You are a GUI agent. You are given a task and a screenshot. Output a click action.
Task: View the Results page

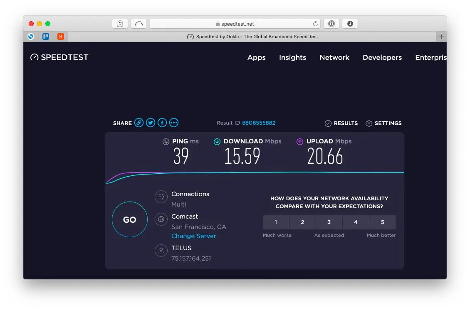pyautogui.click(x=341, y=123)
